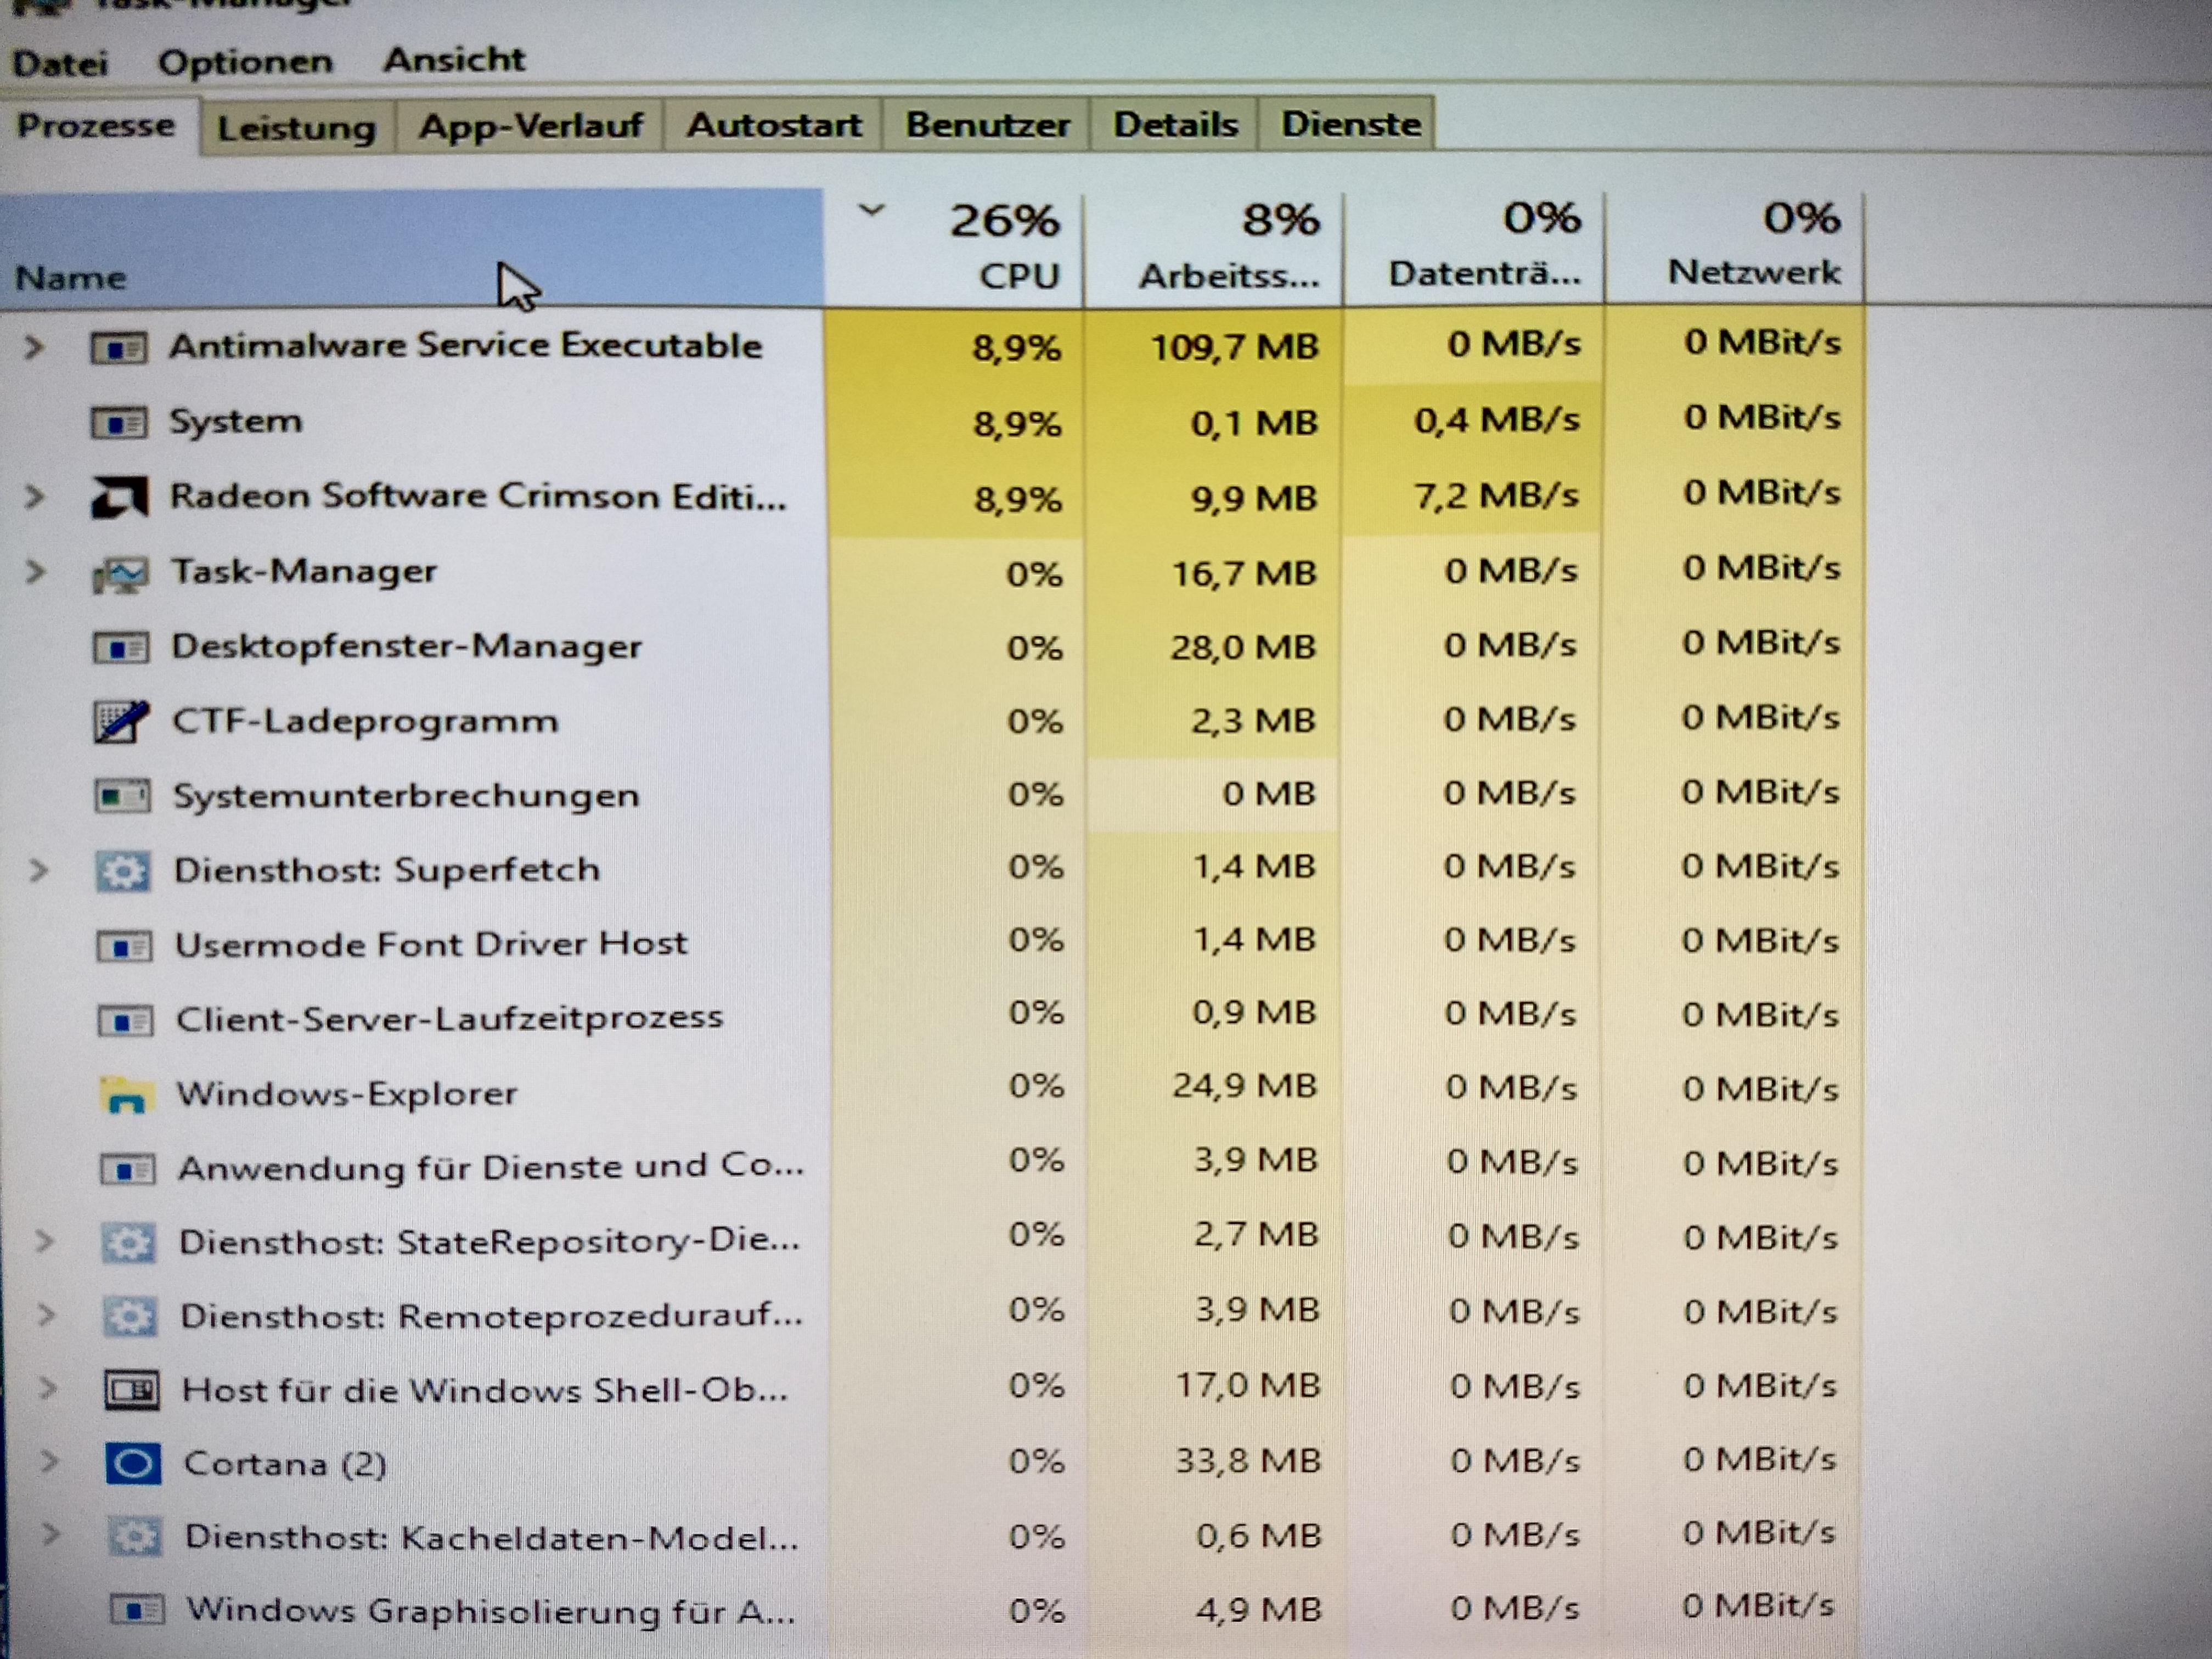Open the Optionen menu
The width and height of the screenshot is (2212, 1659).
click(x=245, y=62)
